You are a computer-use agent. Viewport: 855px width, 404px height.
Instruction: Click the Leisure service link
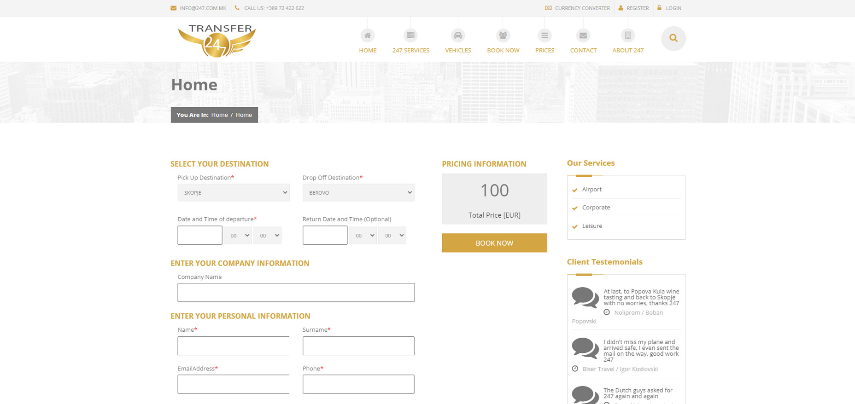point(592,226)
